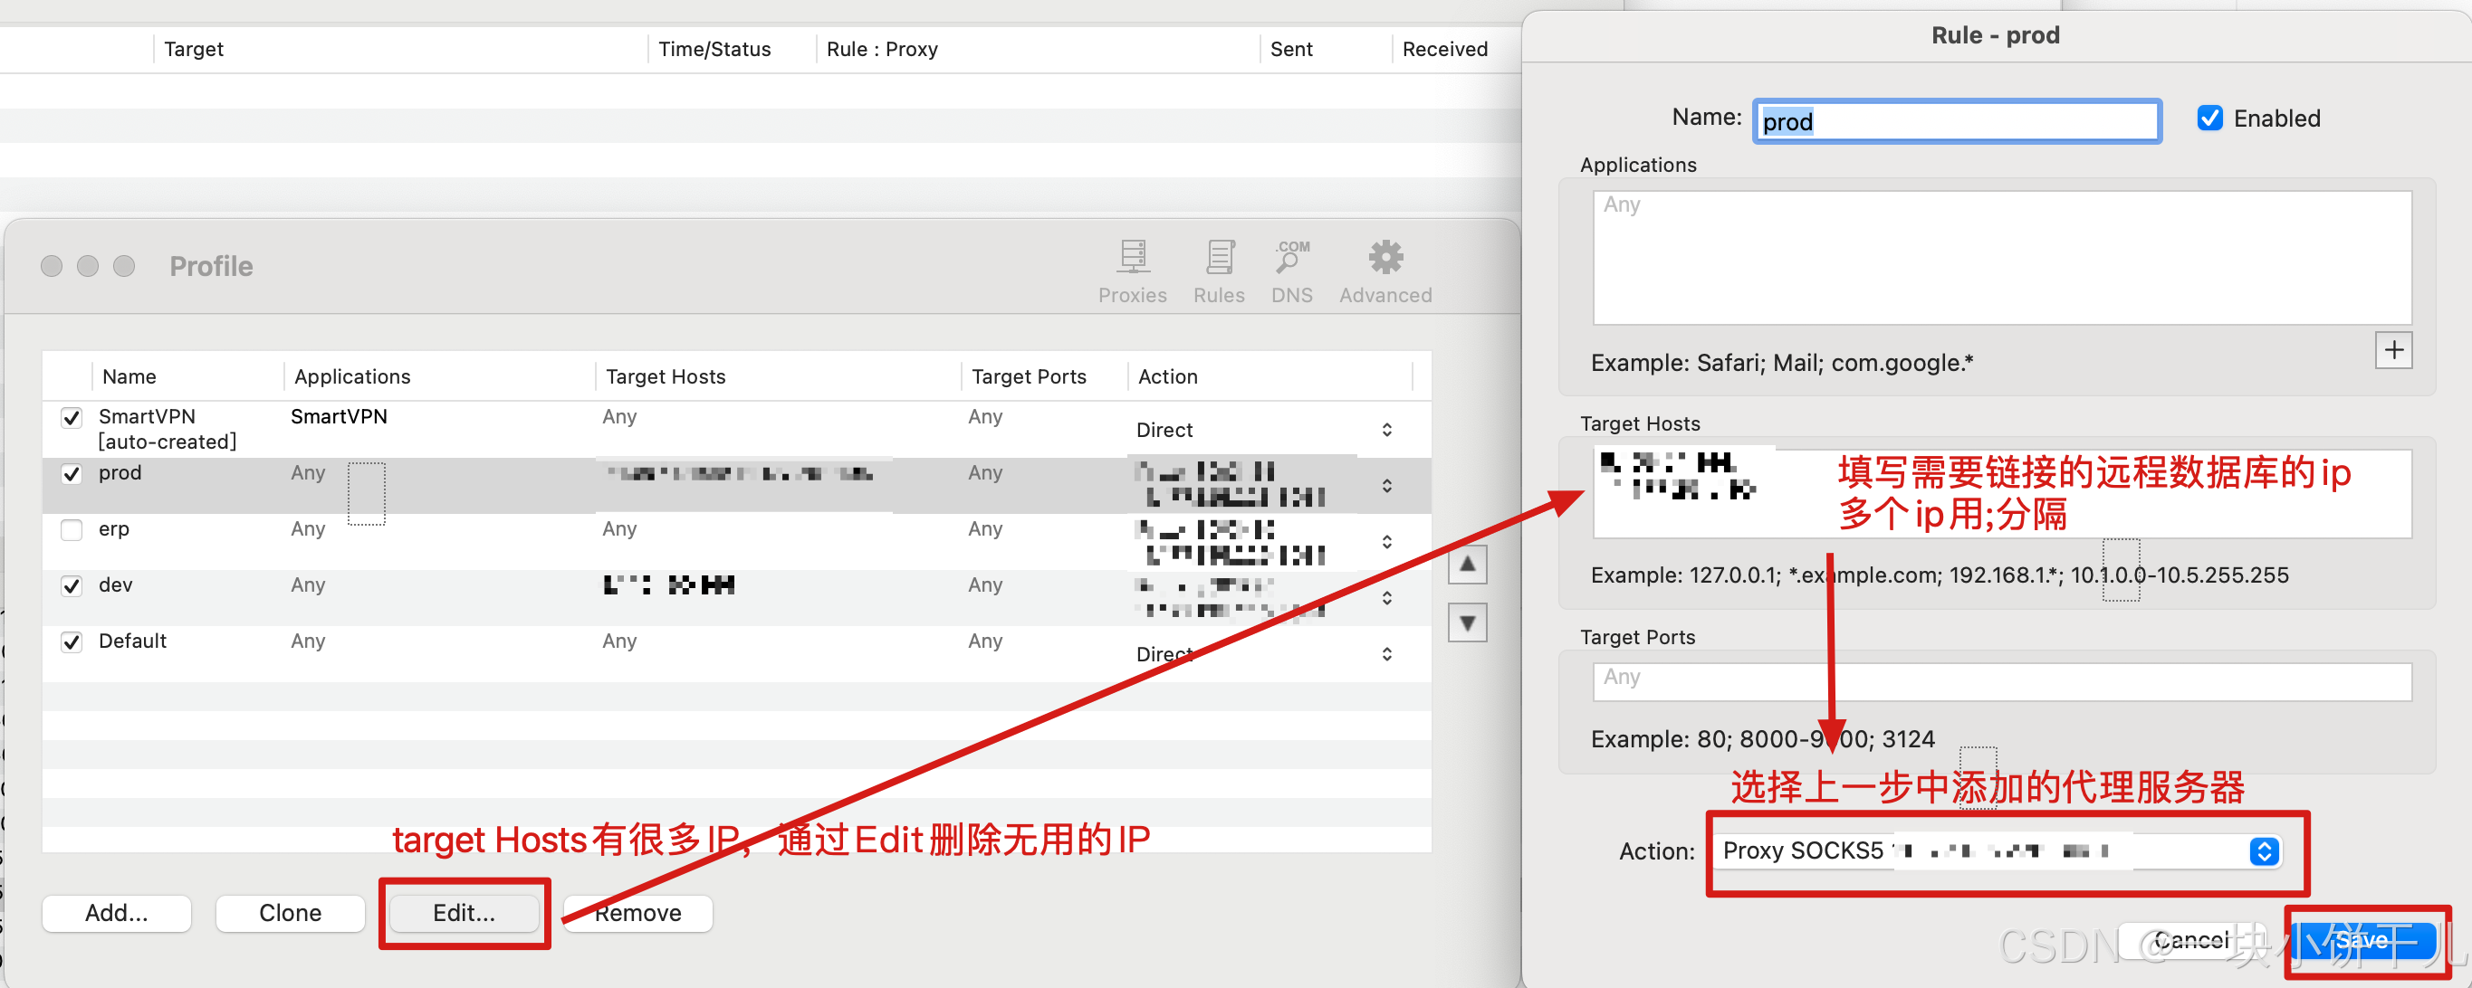2472x988 pixels.
Task: Move rule up with up arrow
Action: tap(1466, 564)
